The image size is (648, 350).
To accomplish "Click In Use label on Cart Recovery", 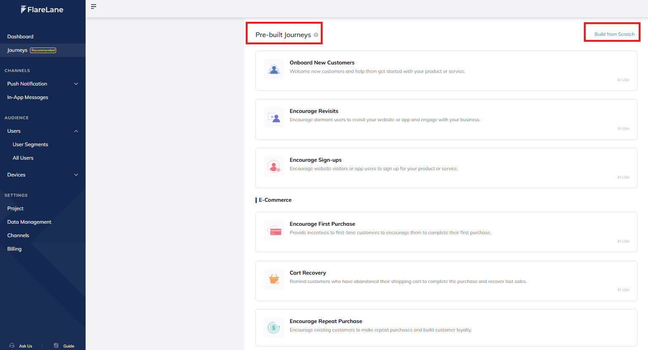I will [x=623, y=290].
